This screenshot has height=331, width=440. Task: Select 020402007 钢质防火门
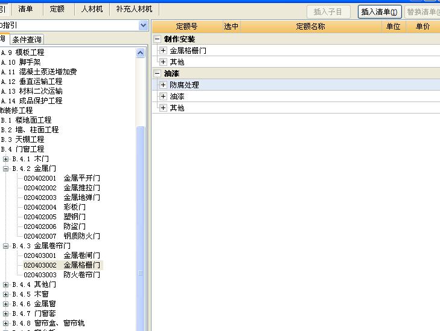(x=62, y=236)
